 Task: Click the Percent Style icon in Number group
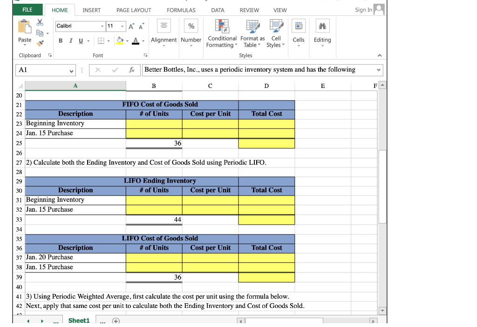pos(191,26)
